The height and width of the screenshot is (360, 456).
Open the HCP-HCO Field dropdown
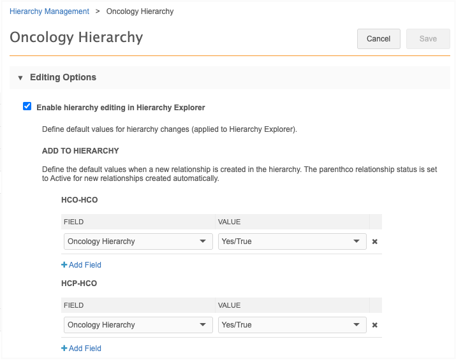138,325
